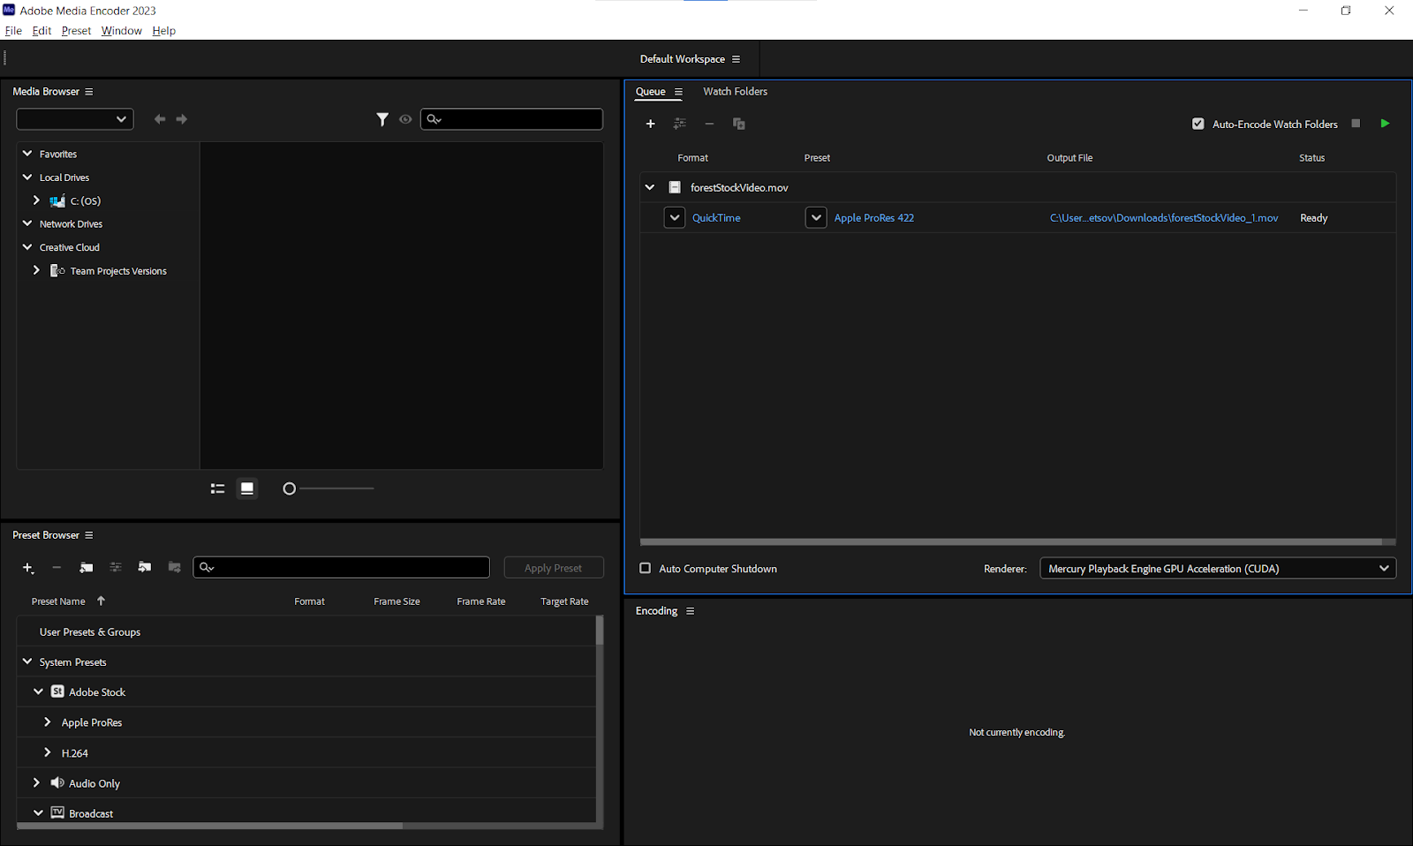Collapse the Broadcast preset group

click(x=38, y=812)
